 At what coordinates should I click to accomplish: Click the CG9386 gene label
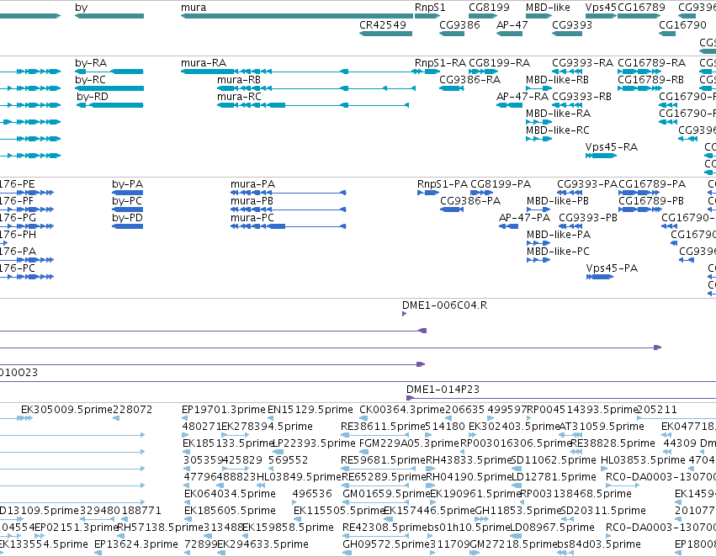459,24
